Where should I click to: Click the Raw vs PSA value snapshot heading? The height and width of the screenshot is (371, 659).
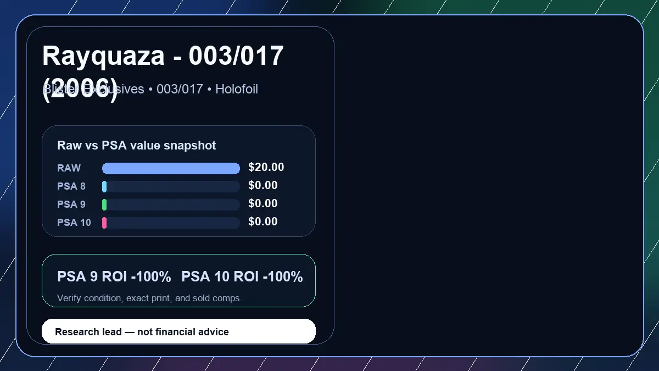coord(137,146)
